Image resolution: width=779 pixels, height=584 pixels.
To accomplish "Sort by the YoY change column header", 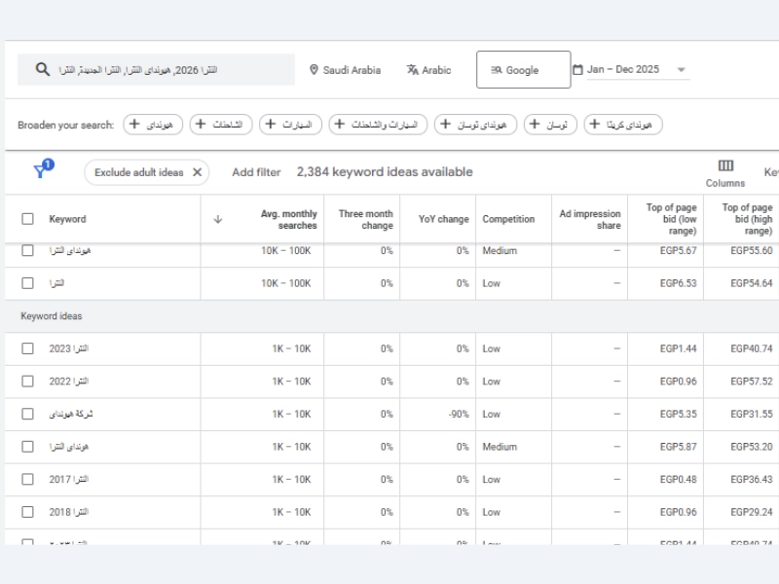I will coord(443,219).
